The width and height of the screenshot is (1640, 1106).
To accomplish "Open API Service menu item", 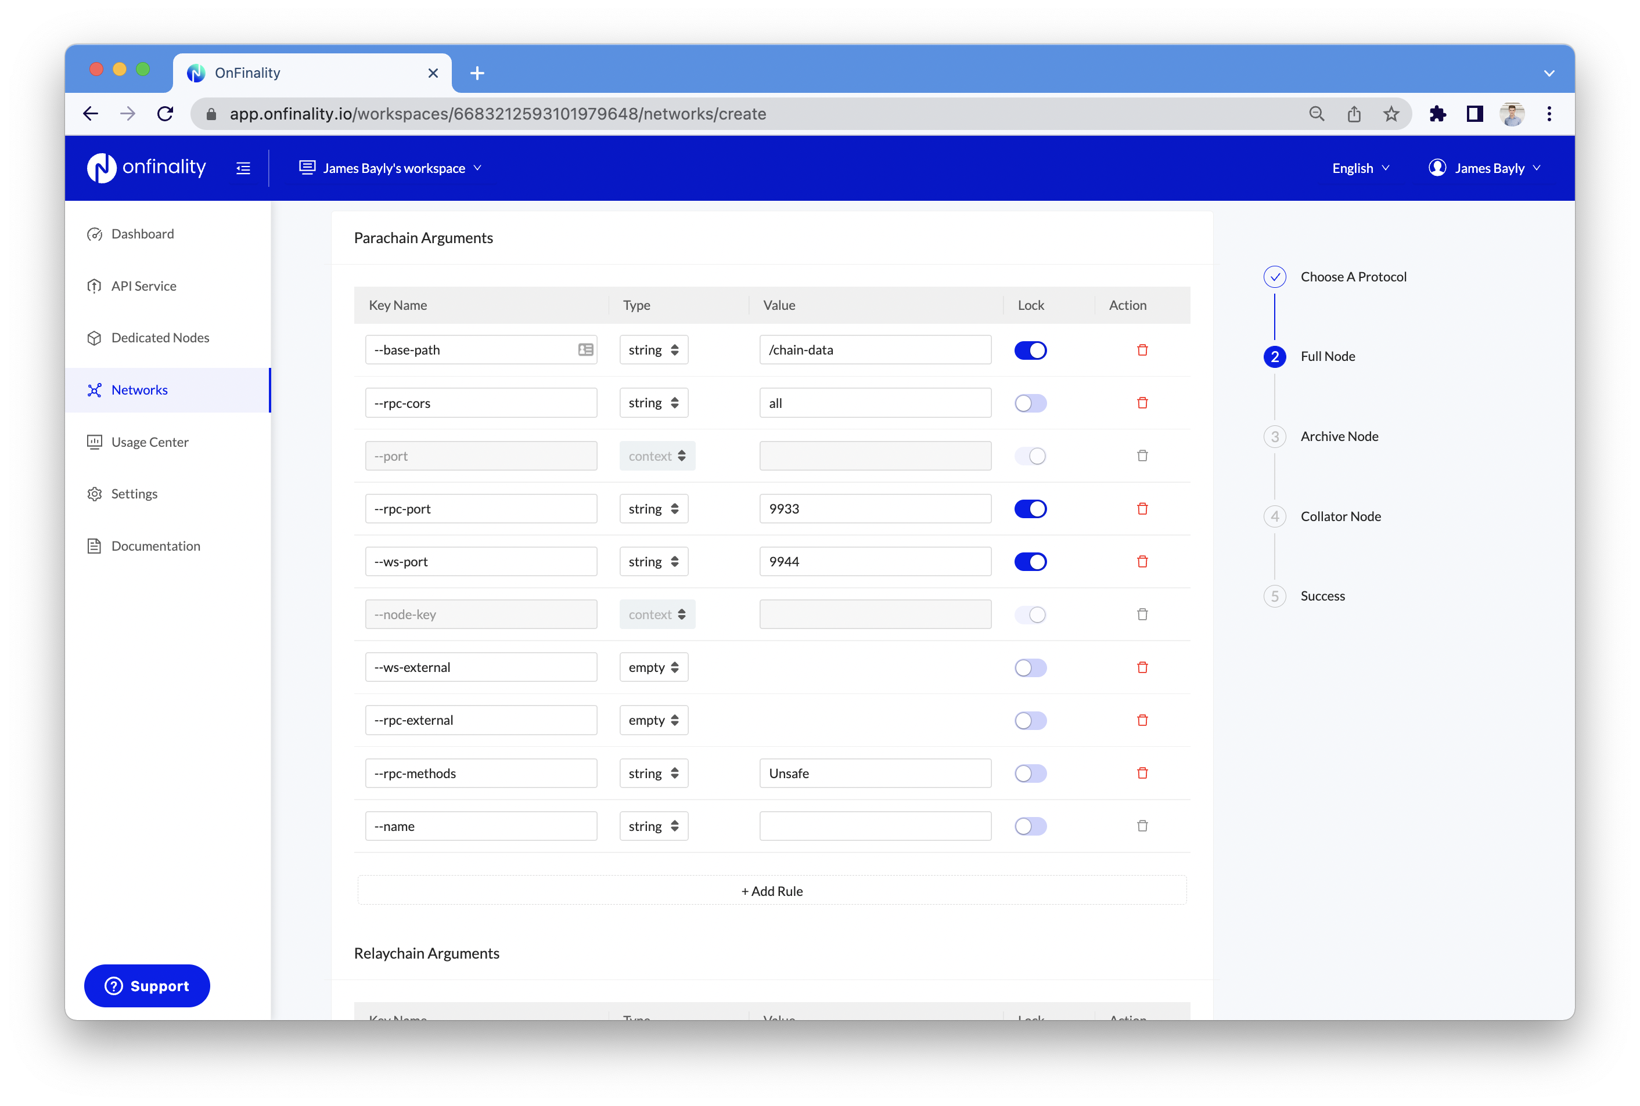I will point(143,285).
